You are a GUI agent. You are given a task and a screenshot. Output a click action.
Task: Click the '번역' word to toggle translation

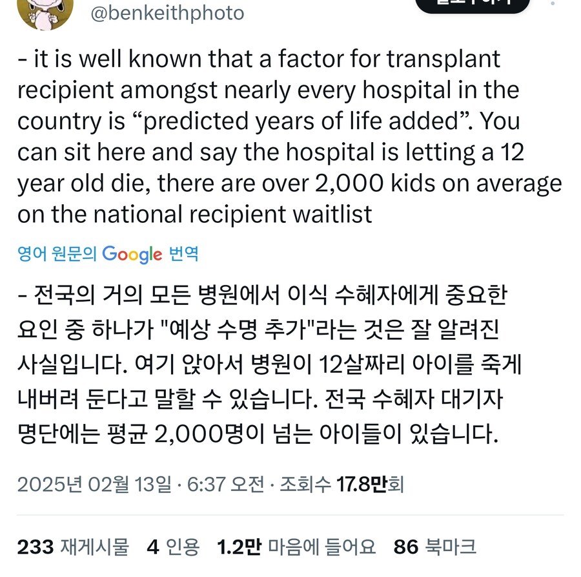pos(184,254)
